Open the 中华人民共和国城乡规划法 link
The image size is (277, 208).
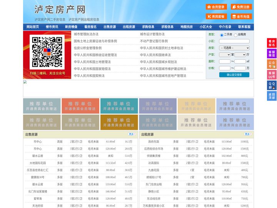pyautogui.click(x=159, y=62)
